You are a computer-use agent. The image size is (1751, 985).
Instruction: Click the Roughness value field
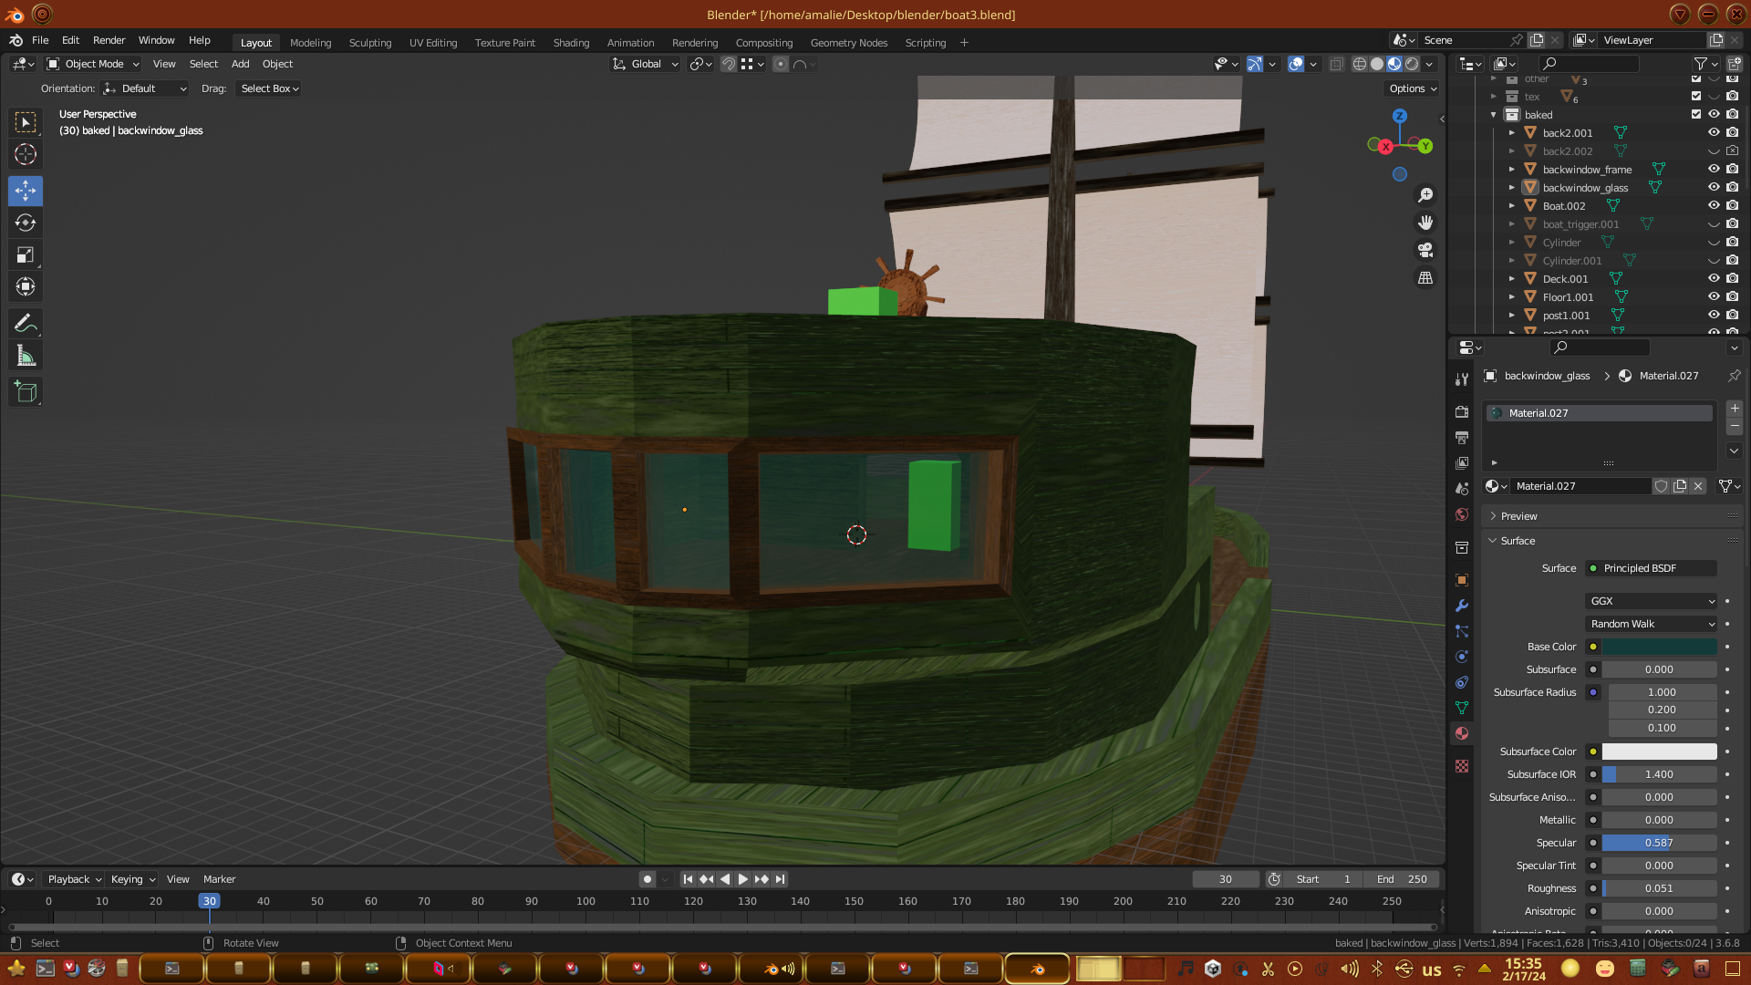pos(1659,888)
